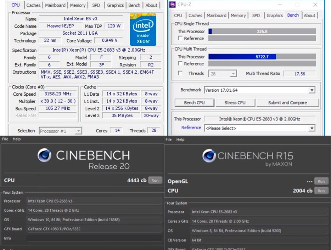The width and height of the screenshot is (331, 250).
Task: Select Graphics tab in right CPU-Z window
Action: (274, 15)
